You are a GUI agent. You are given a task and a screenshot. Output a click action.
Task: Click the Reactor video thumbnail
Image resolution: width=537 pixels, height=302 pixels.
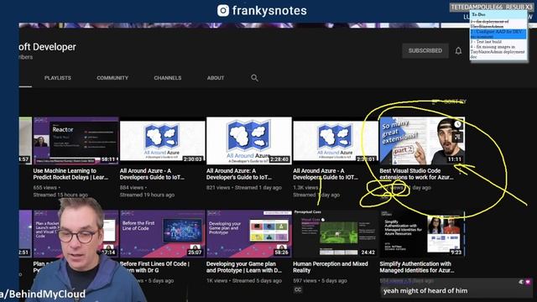[76, 141]
